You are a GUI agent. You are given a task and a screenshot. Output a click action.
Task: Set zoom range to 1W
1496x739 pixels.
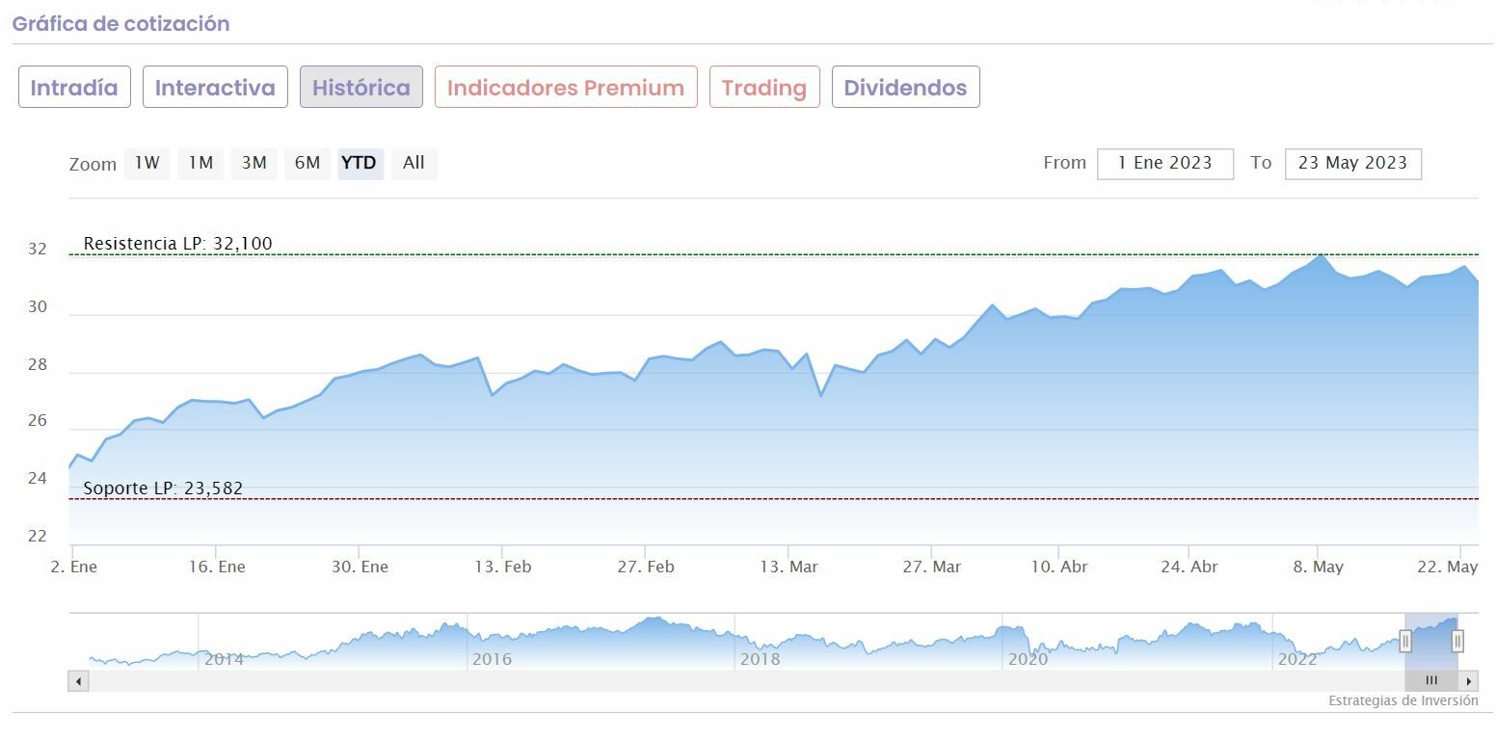pos(147,163)
